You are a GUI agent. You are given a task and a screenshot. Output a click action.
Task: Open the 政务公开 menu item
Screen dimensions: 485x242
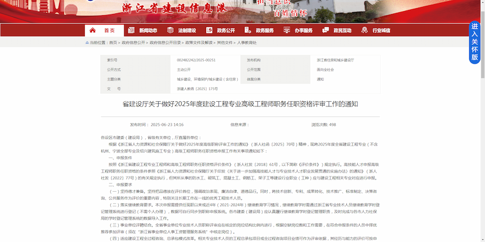[226, 30]
